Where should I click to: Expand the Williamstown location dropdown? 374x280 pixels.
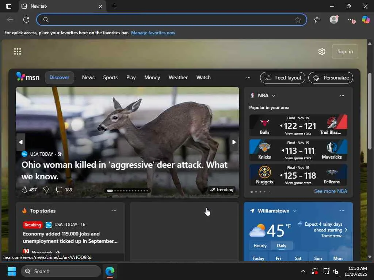(x=295, y=211)
